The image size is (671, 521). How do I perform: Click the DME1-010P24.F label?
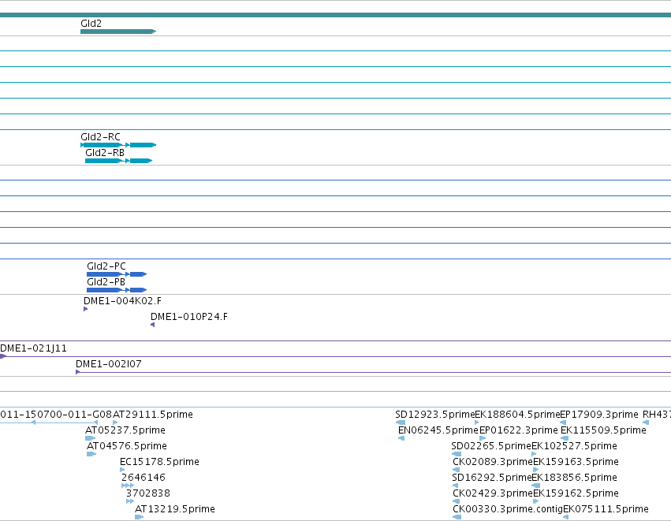pyautogui.click(x=189, y=317)
